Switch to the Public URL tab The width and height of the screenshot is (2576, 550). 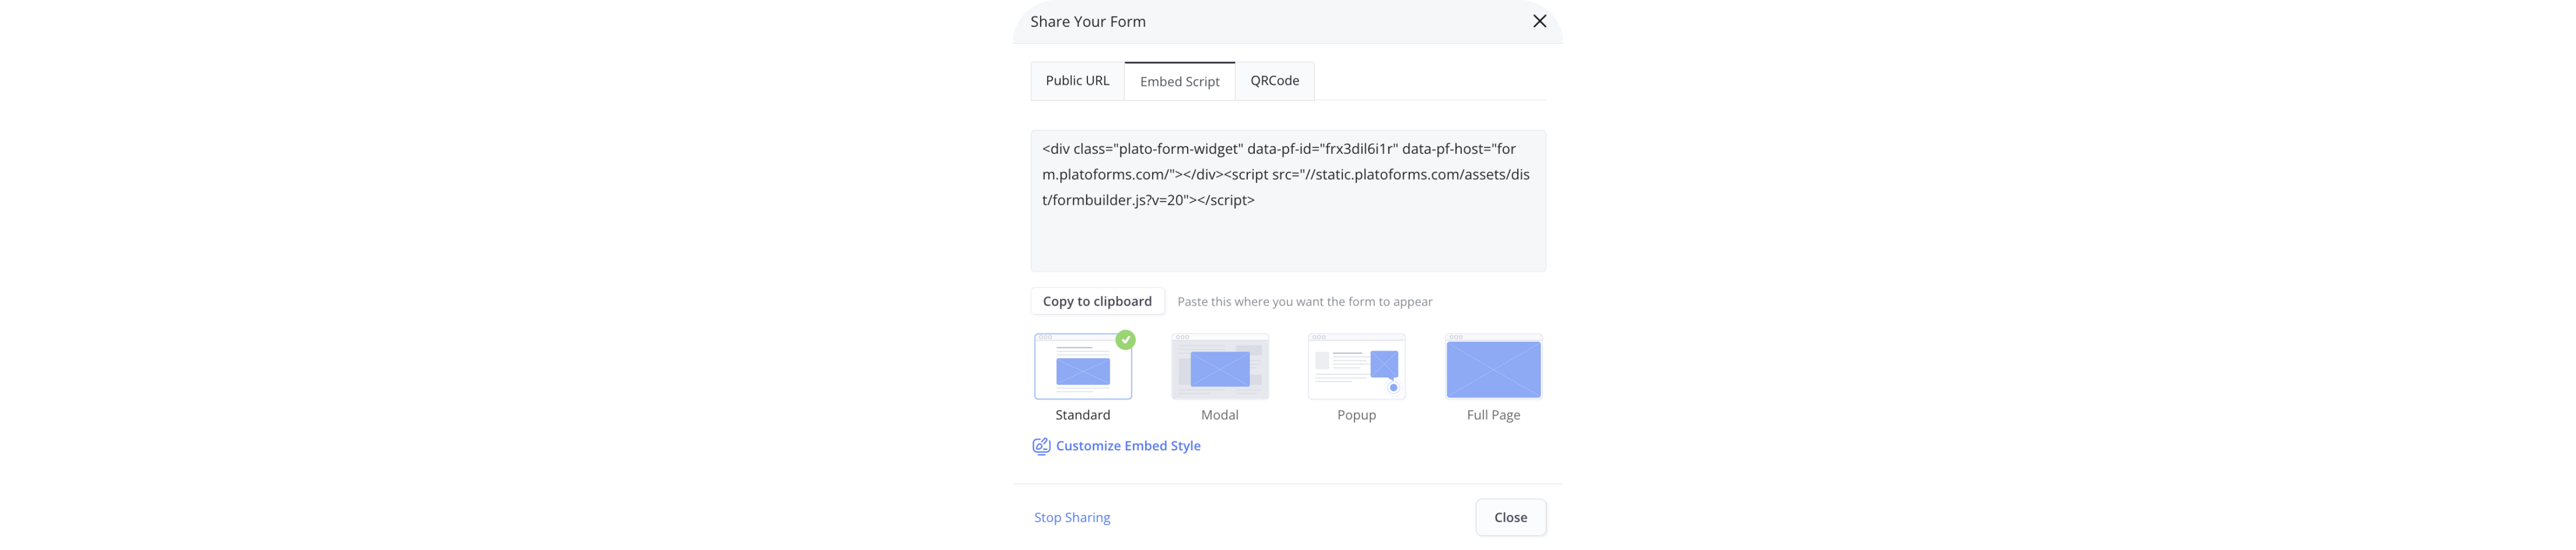pos(1077,81)
